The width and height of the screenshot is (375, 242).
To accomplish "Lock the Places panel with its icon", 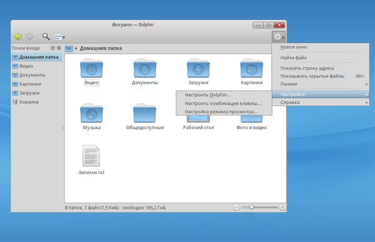I will 52,48.
